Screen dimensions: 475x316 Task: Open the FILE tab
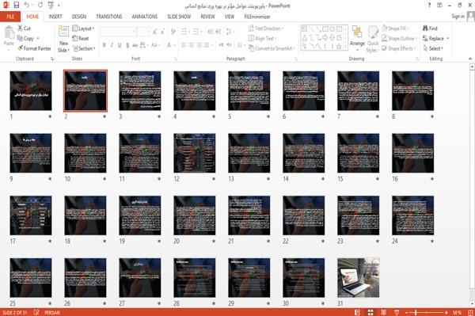[x=10, y=17]
